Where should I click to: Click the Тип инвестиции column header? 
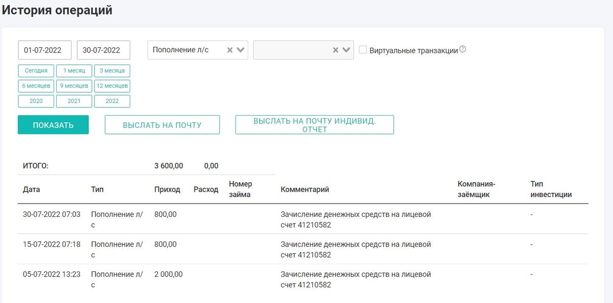551,189
